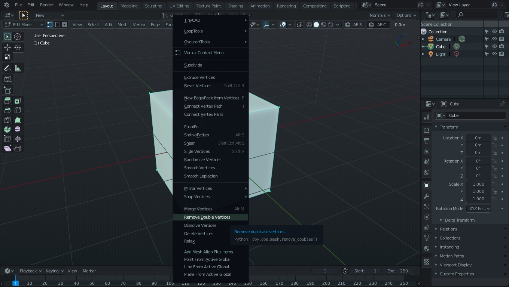Select the Tweak tool in the toolbar
The image size is (509, 287).
point(7,36)
